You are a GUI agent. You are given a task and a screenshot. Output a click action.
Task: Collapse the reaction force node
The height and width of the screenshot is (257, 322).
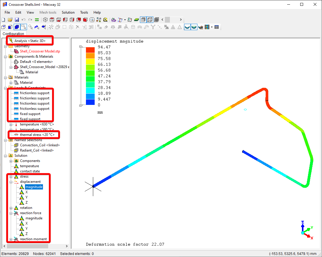tap(11, 213)
